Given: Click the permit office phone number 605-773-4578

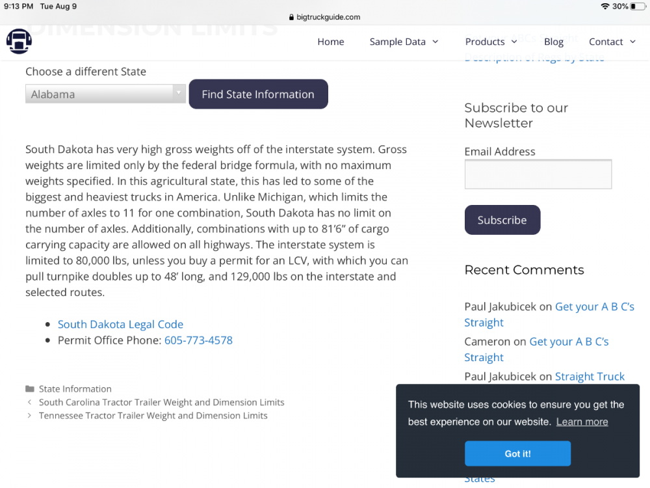Looking at the screenshot, I should click(198, 340).
